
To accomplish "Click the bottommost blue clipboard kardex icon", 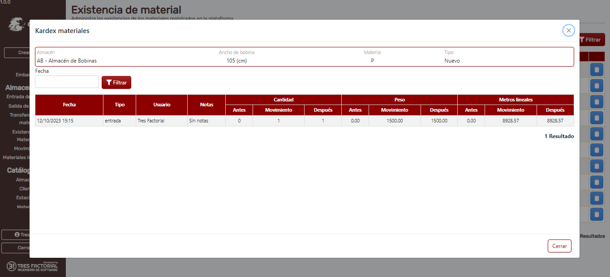I will (596, 214).
